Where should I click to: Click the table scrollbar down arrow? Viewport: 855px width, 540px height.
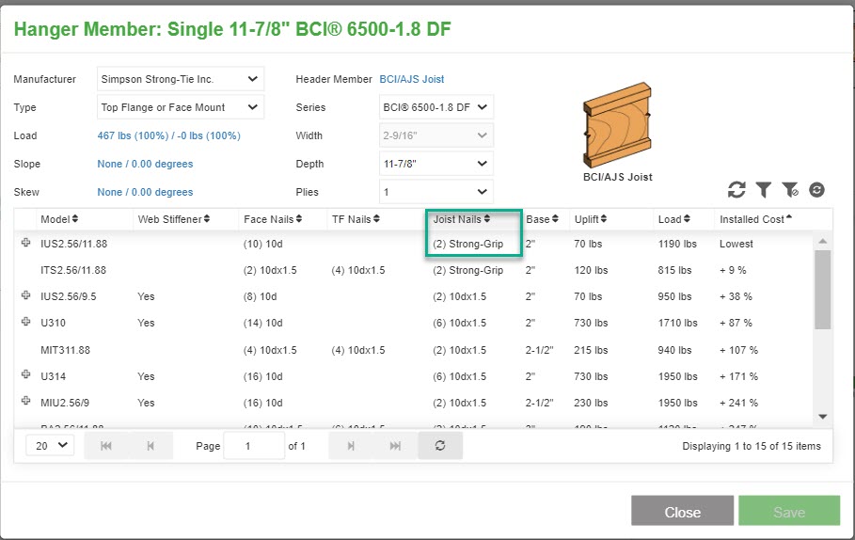click(x=823, y=417)
